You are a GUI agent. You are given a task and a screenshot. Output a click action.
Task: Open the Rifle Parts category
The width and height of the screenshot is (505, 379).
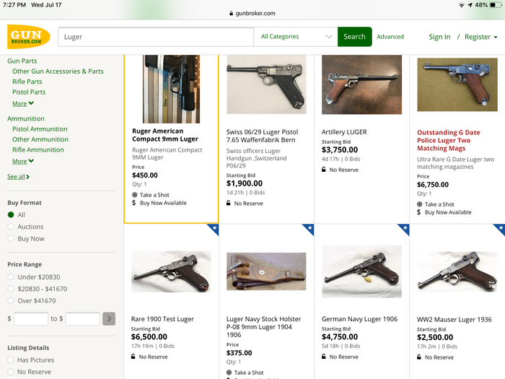pyautogui.click(x=27, y=82)
